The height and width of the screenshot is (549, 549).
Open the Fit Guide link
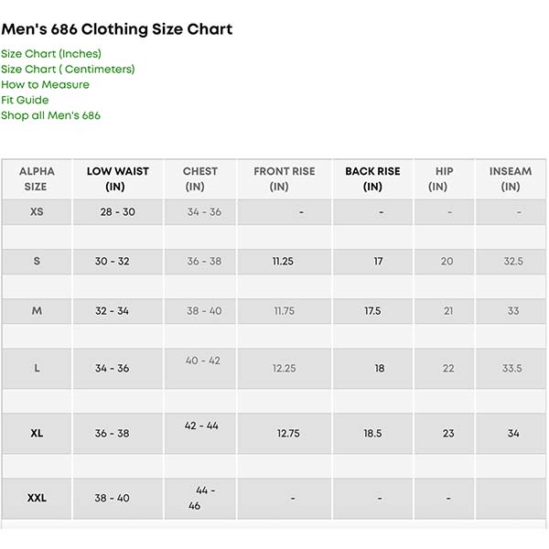click(x=25, y=101)
